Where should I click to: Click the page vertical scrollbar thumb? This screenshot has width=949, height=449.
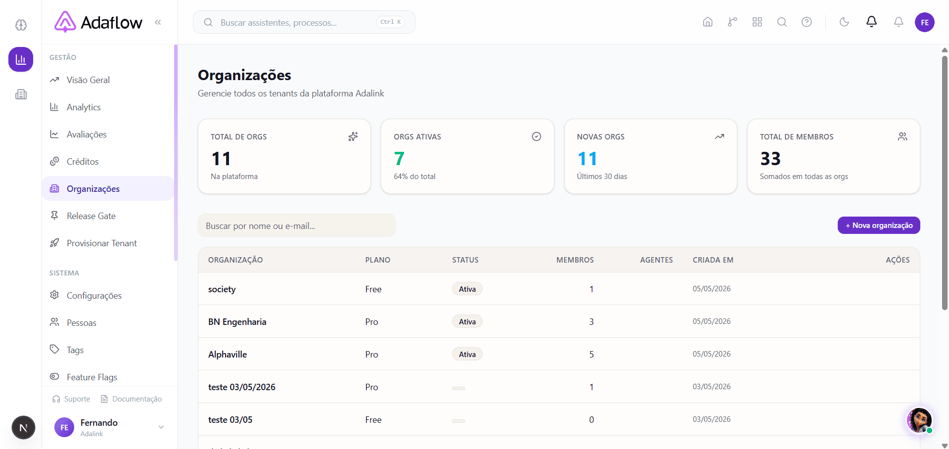945,182
